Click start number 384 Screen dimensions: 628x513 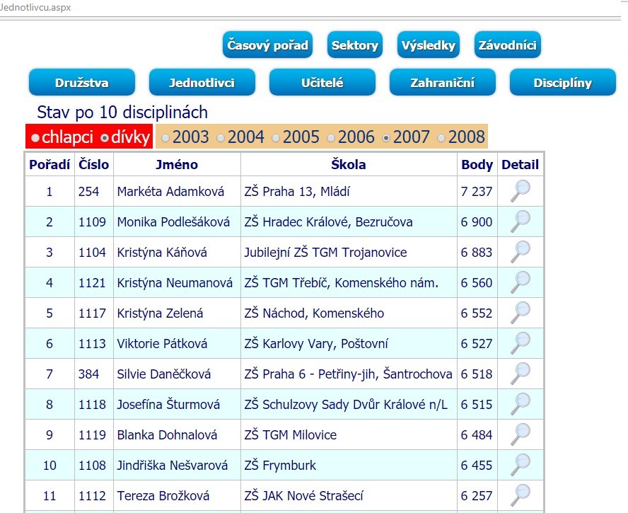click(88, 374)
